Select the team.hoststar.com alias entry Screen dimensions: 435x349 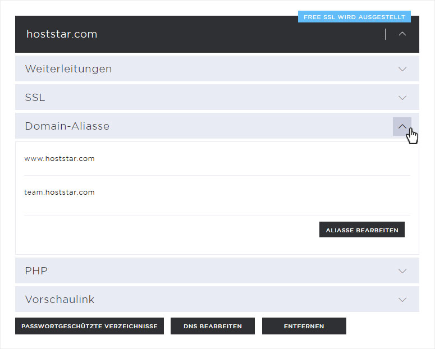click(59, 192)
